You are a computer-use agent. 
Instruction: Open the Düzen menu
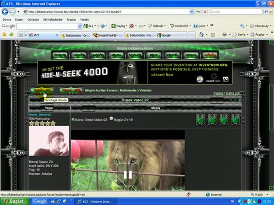coord(19,20)
